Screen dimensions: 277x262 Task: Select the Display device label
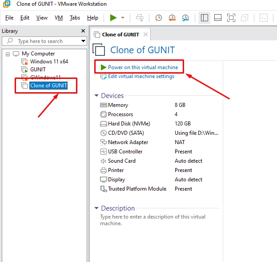116,180
